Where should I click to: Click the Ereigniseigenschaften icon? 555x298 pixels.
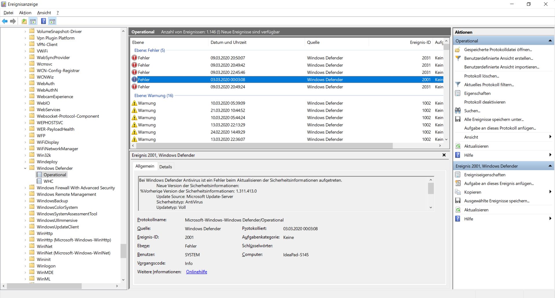(x=458, y=174)
